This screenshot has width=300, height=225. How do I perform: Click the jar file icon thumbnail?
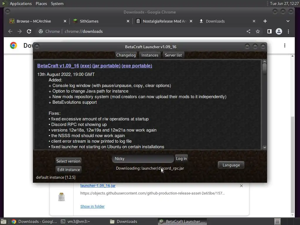62,197
